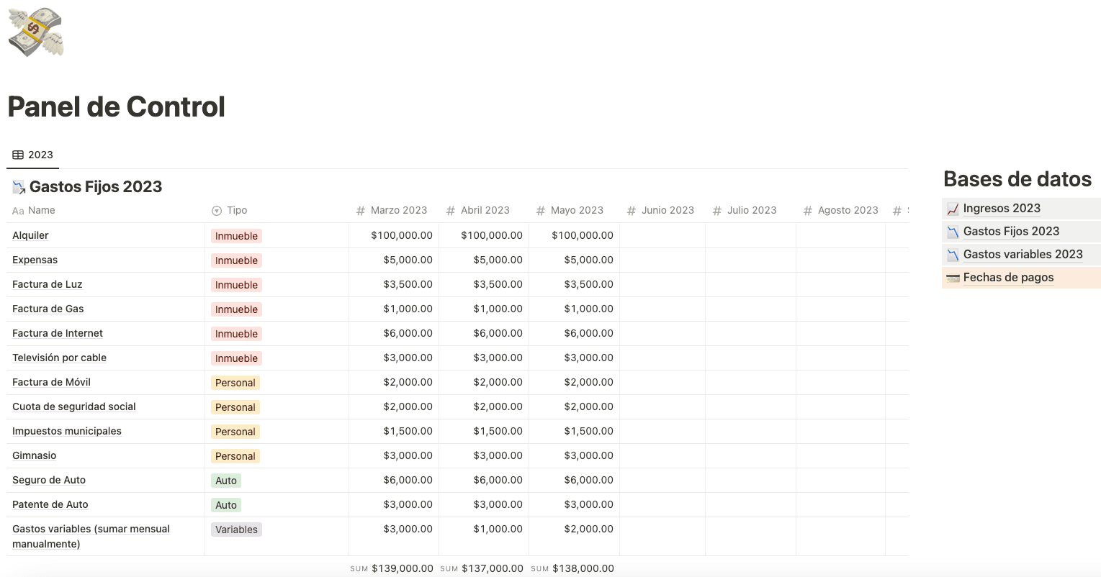
Task: Open the Agosto 2023 column header menu
Action: pos(848,210)
